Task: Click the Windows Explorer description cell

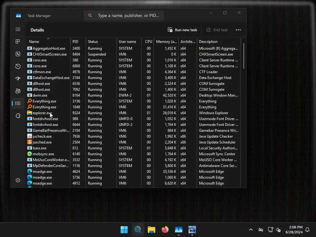Action: 214,113
